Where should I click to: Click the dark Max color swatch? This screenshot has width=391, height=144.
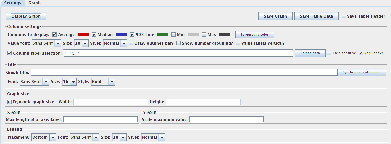(x=225, y=34)
